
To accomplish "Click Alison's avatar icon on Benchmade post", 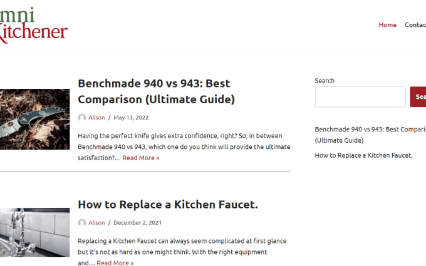I will (82, 118).
